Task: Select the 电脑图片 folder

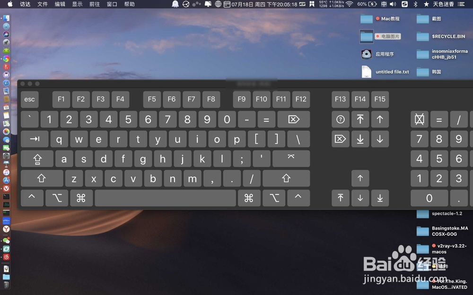Action: (x=380, y=36)
